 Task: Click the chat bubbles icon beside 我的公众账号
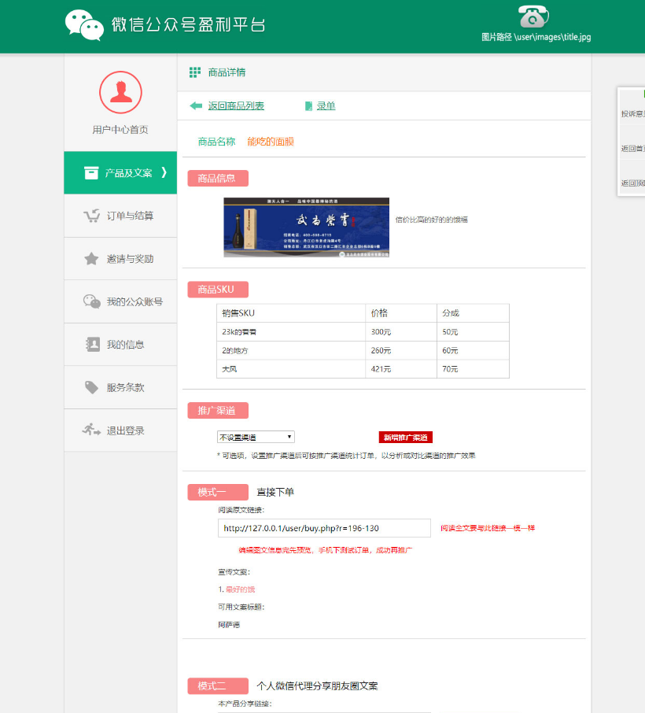[92, 301]
